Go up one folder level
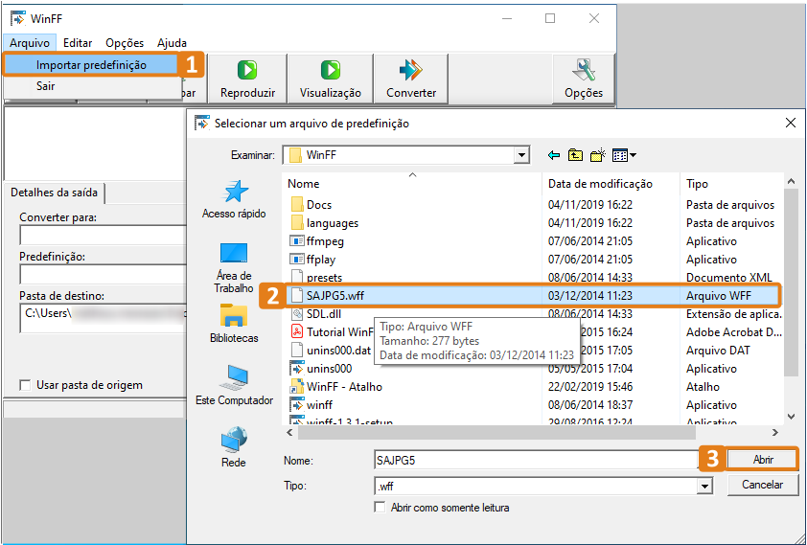Viewport: 807px width, 545px height. point(575,155)
